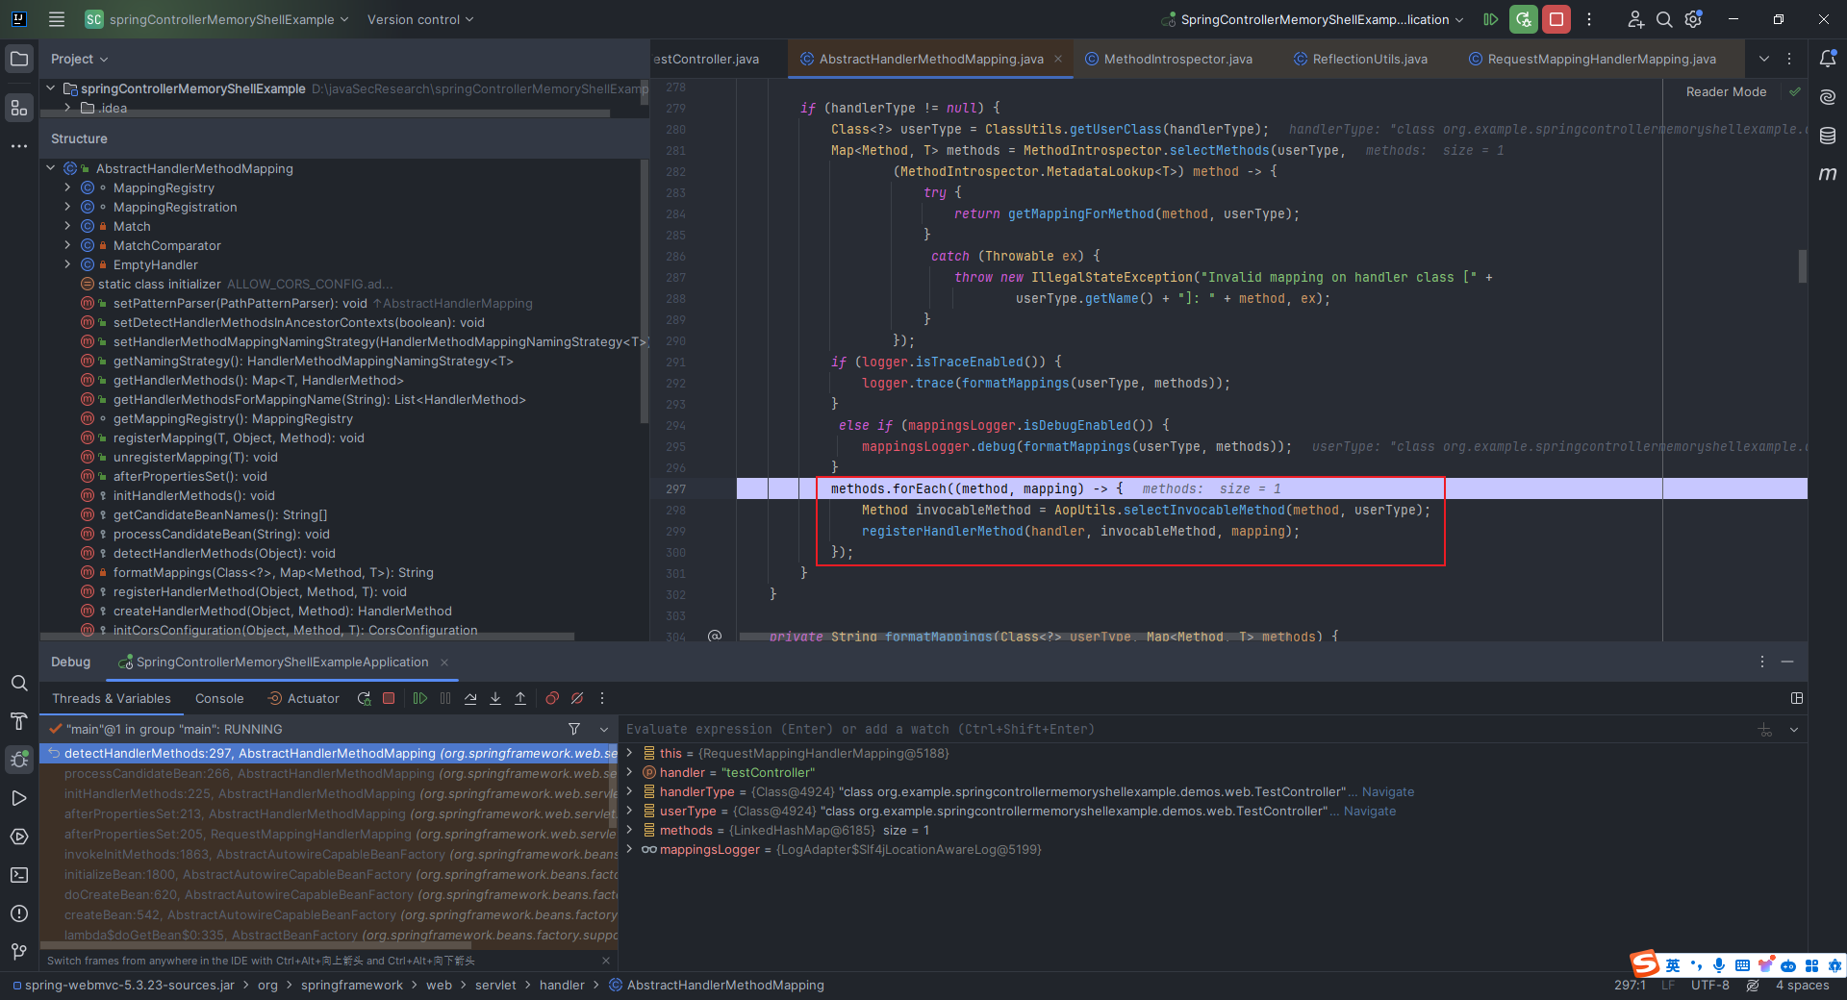Navigate link for userType value
1847x1000 pixels.
point(1370,812)
